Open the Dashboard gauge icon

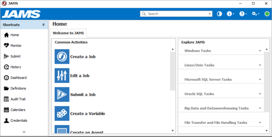6,78
